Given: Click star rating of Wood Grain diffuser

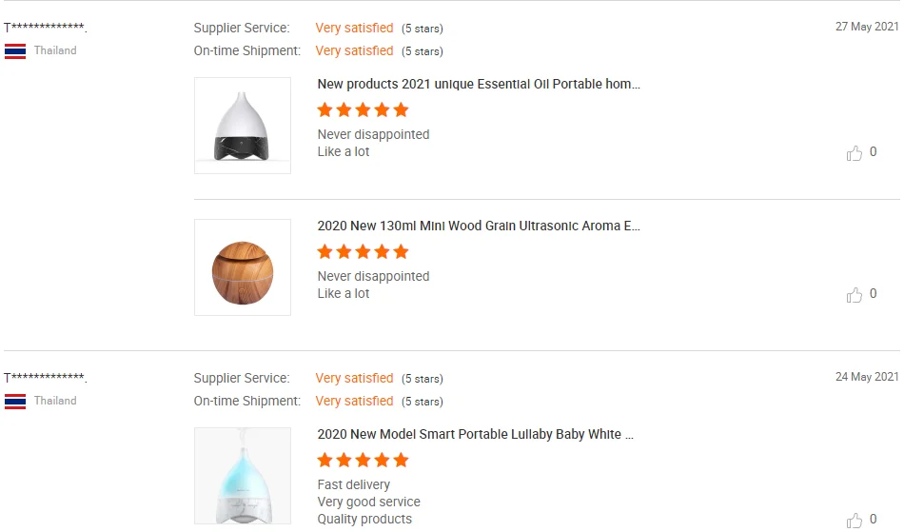Looking at the screenshot, I should 363,252.
